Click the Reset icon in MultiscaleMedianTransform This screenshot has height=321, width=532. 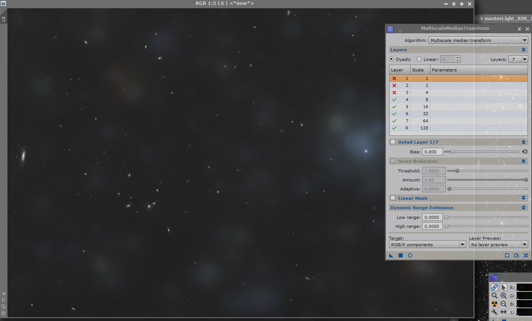click(526, 256)
